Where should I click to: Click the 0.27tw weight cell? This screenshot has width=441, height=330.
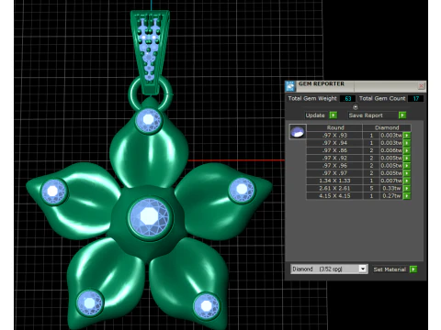(x=391, y=196)
